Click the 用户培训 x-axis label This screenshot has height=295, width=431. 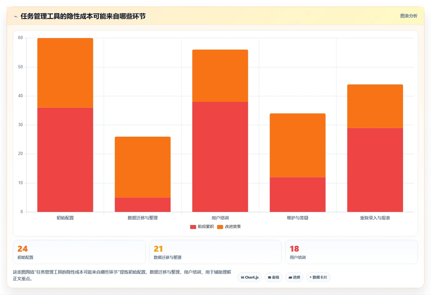pyautogui.click(x=220, y=218)
